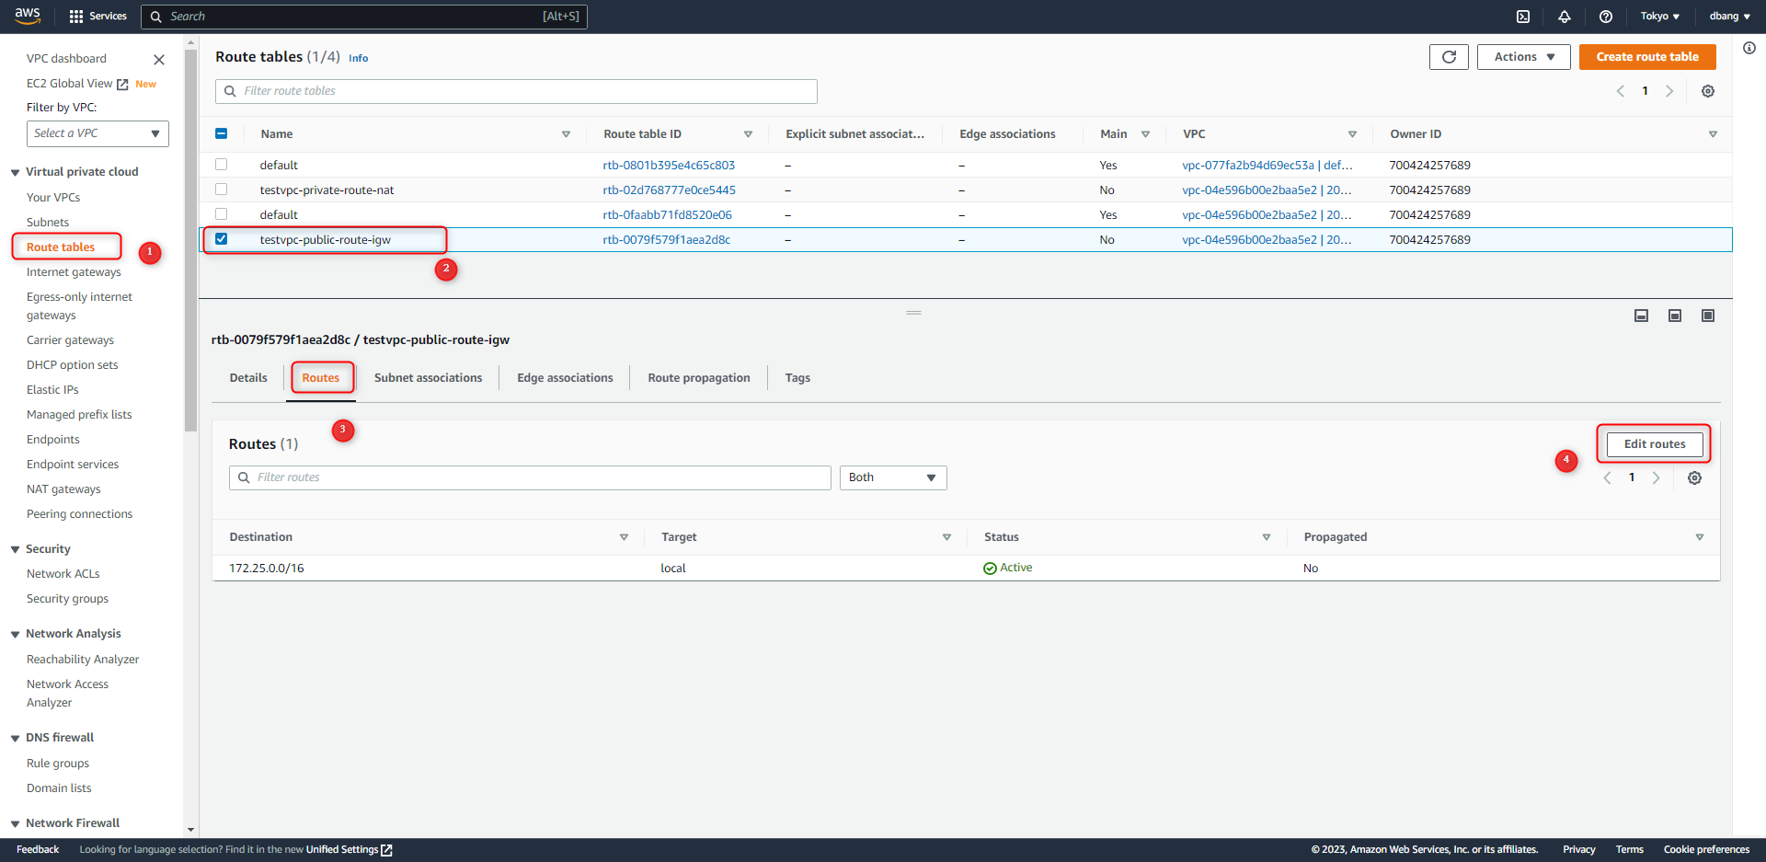
Task: Open EC2 Global View link
Action: 77,84
